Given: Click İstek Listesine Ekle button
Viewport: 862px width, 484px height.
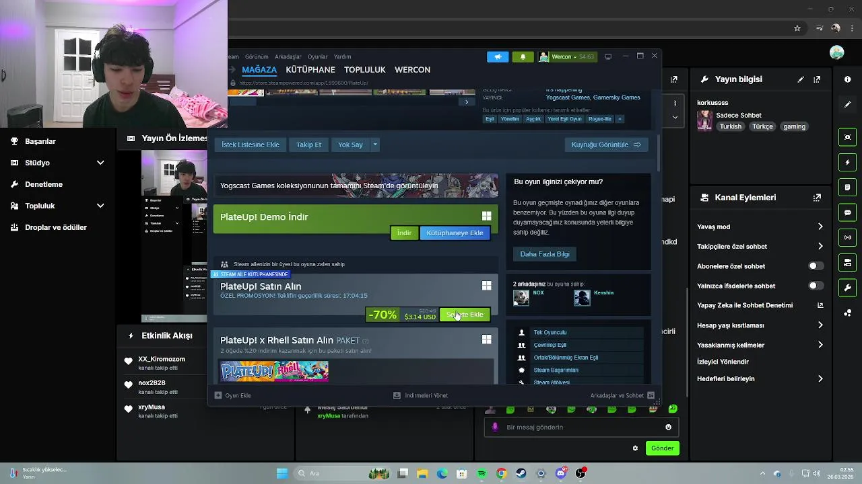Looking at the screenshot, I should pos(251,145).
